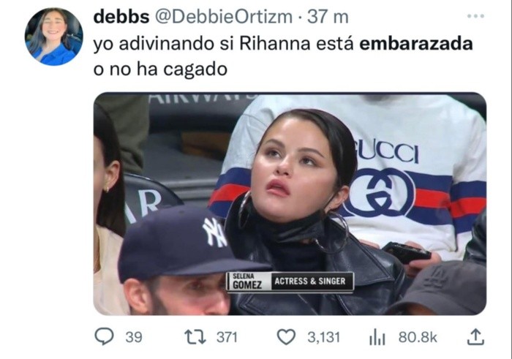The image size is (512, 359).
Task: Open the view analytics bar chart icon
Action: tap(377, 337)
